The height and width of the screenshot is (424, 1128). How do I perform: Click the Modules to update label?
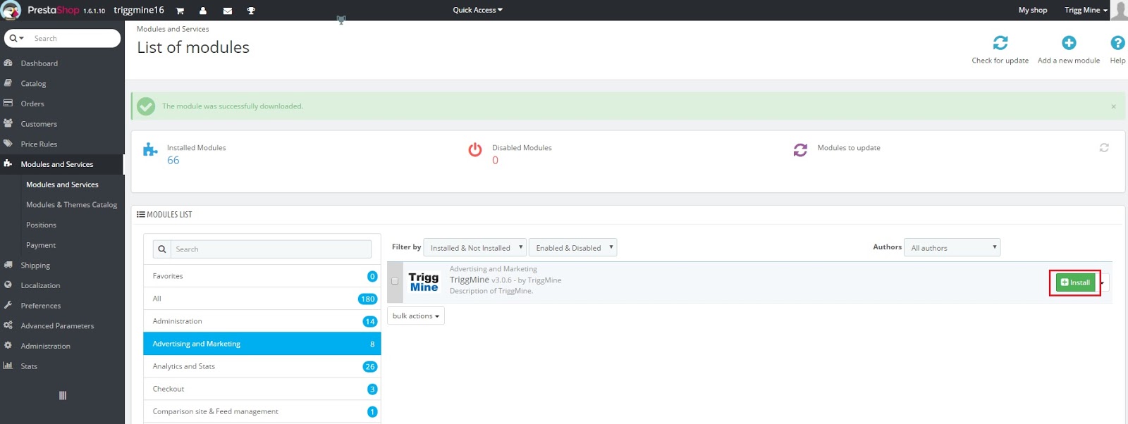[x=849, y=148]
